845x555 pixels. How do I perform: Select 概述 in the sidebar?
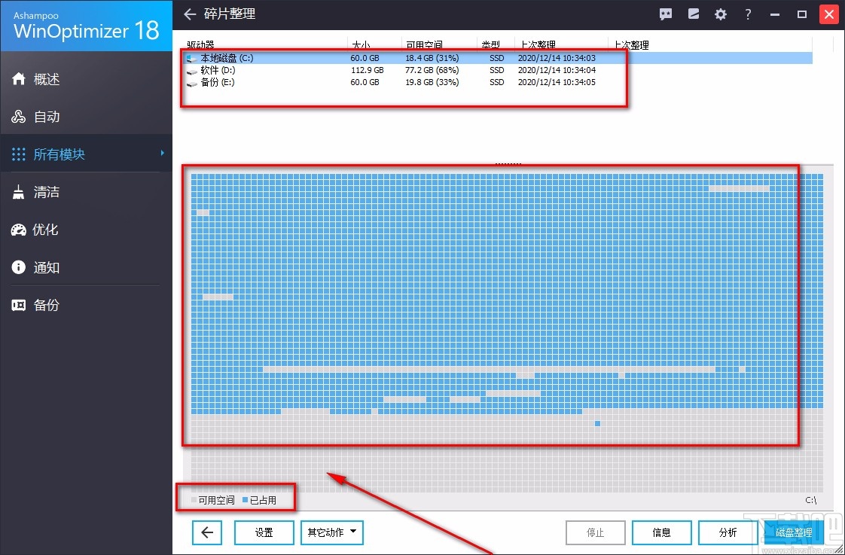tap(86, 79)
